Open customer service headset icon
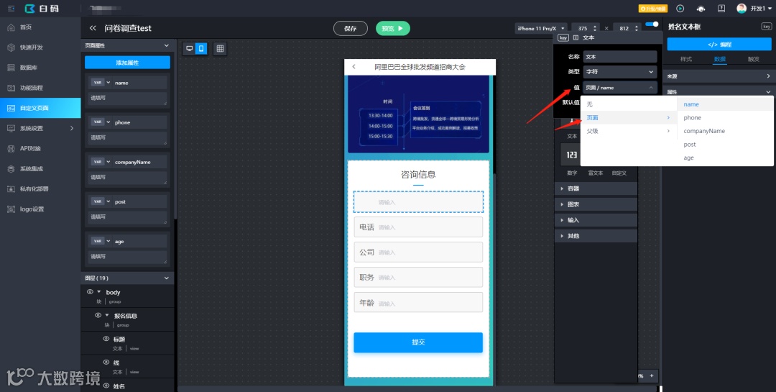Screen dimensions: 776x392 (x=701, y=9)
